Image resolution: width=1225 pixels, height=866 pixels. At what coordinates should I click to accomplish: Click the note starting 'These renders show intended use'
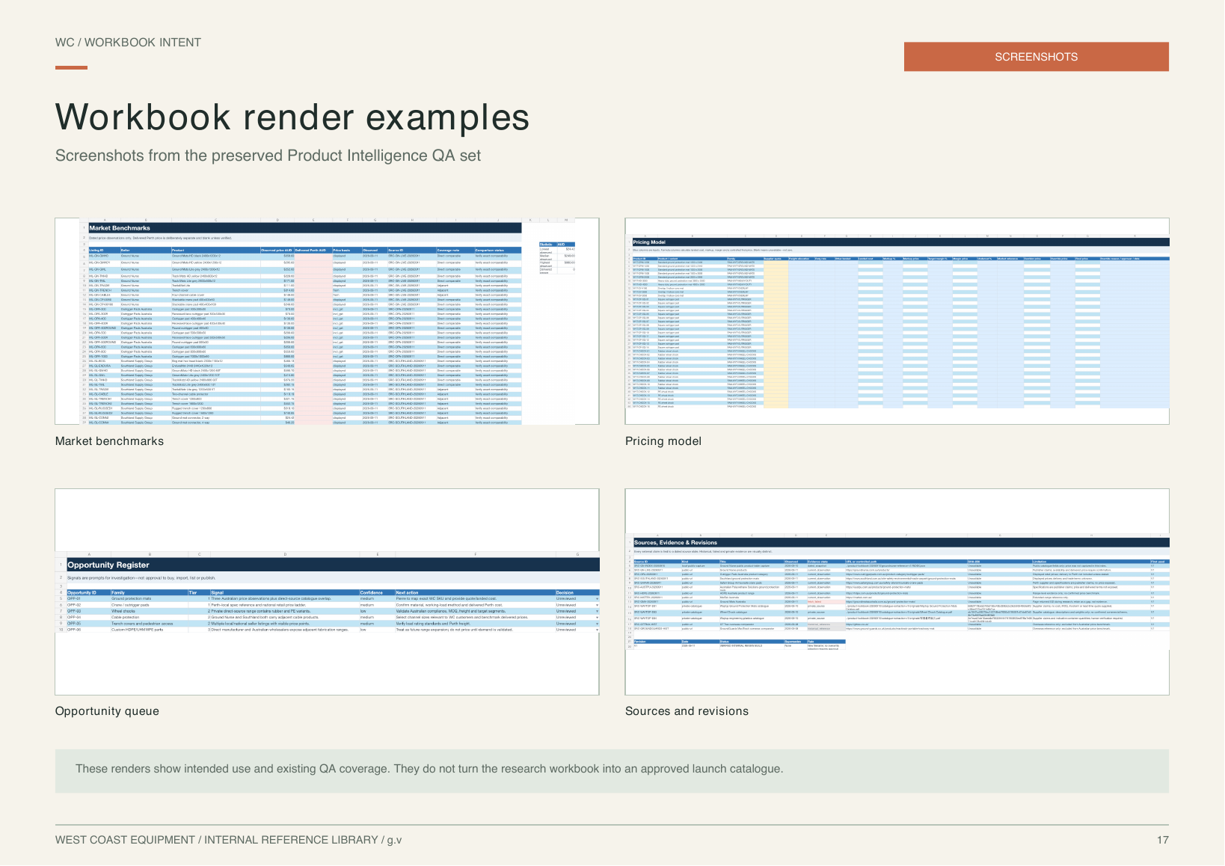(x=429, y=769)
